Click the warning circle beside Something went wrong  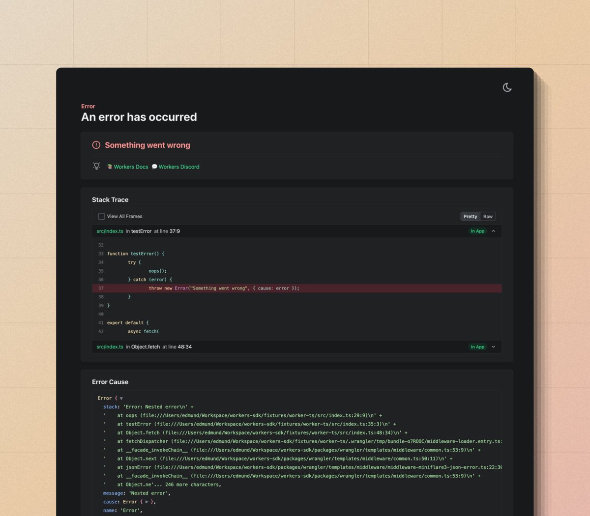click(x=96, y=145)
